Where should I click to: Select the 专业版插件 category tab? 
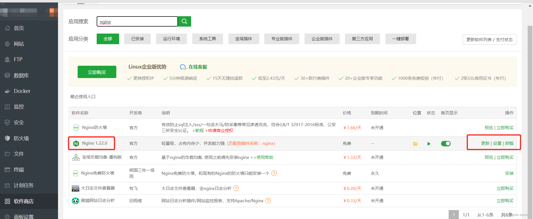pos(282,39)
